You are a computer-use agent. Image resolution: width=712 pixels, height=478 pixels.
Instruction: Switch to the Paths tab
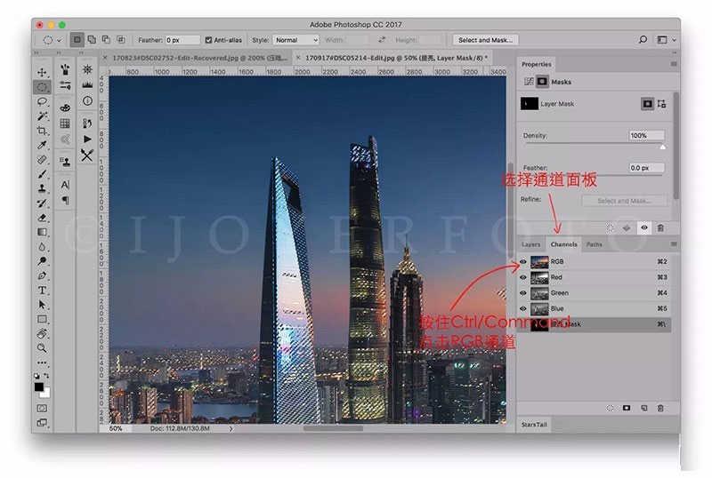[x=594, y=244]
